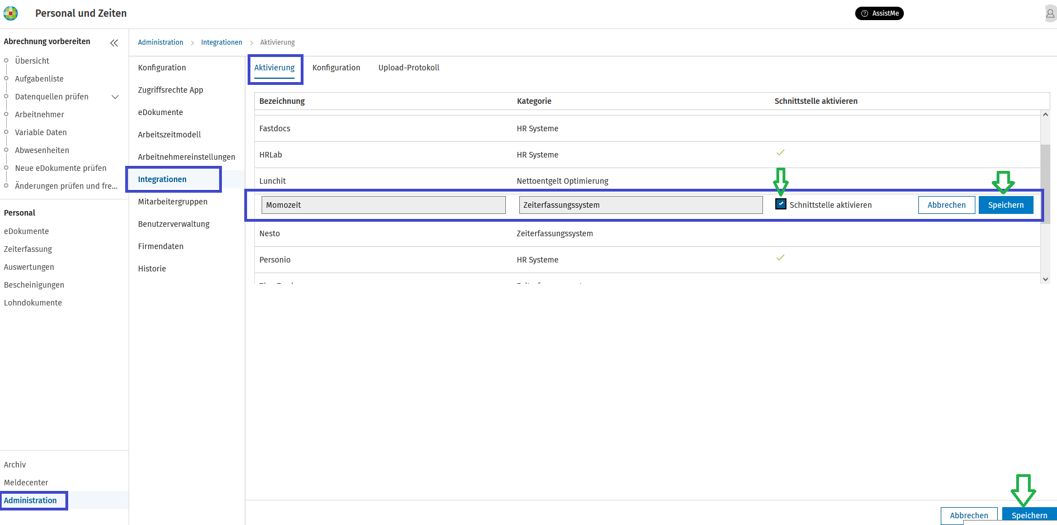This screenshot has height=525, width=1057.
Task: Open Archiv in left sidebar
Action: (15, 465)
